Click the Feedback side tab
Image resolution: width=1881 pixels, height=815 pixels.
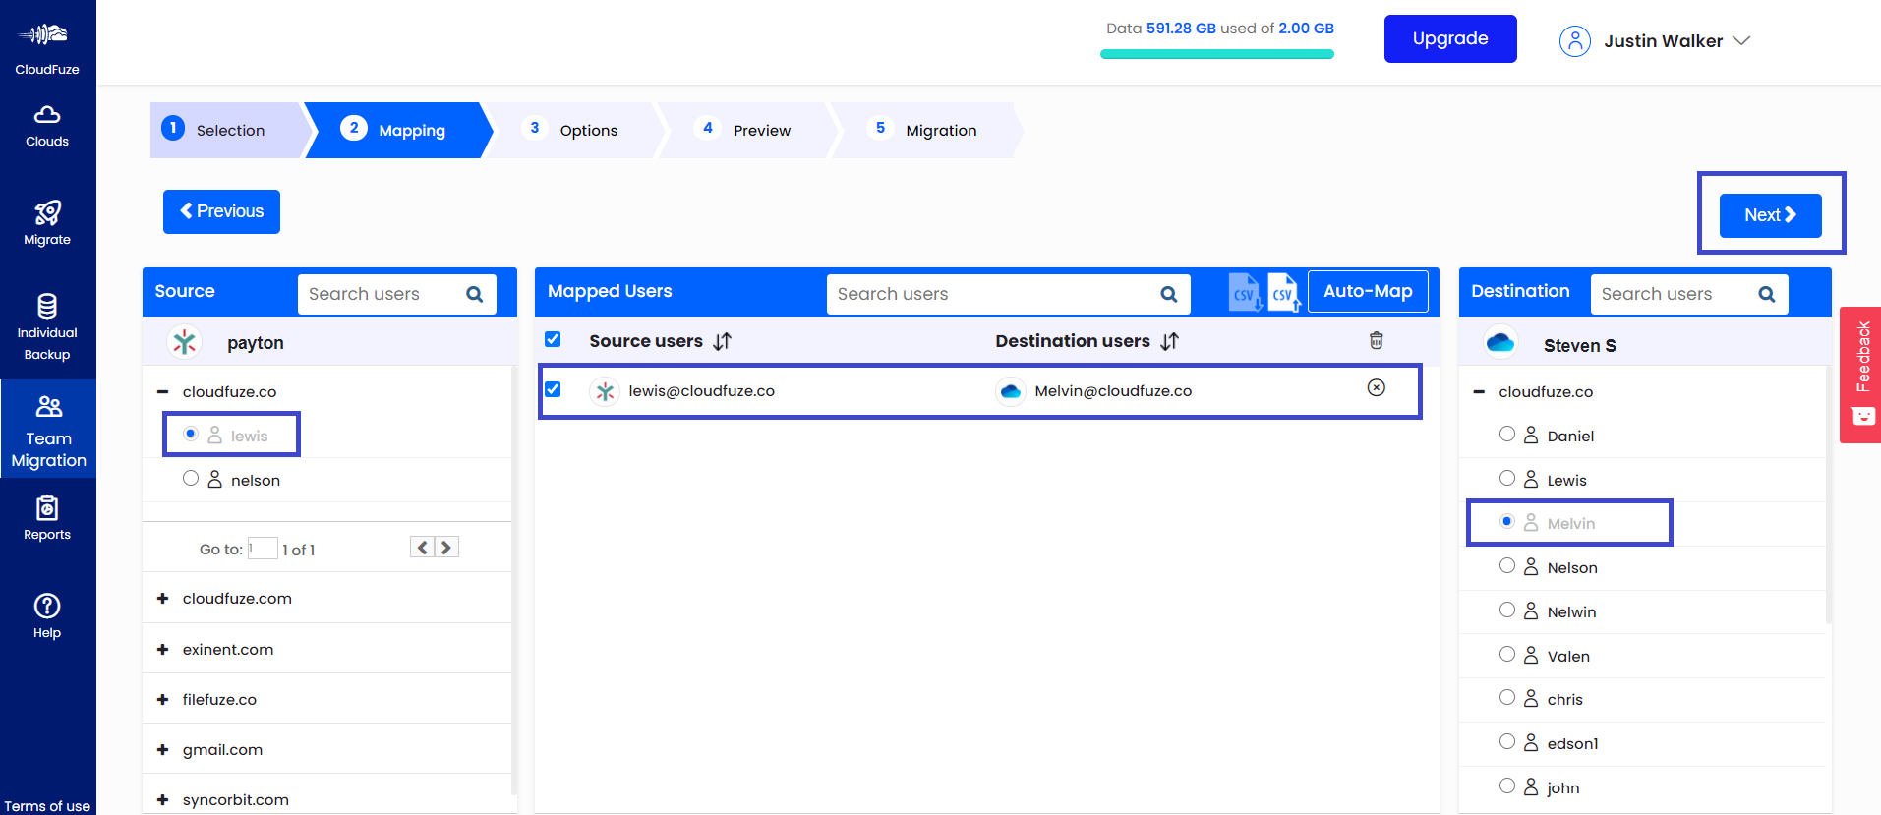1860,375
